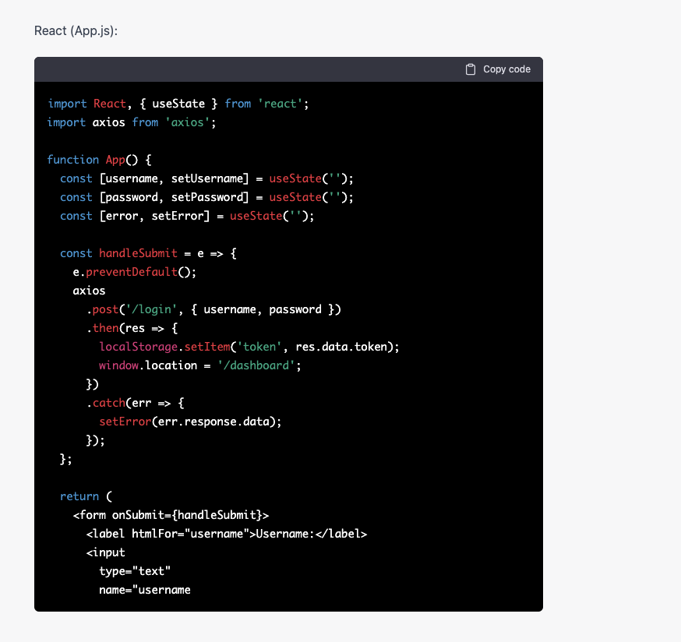Click the setError(err.response.data) line
681x642 pixels.
click(190, 422)
